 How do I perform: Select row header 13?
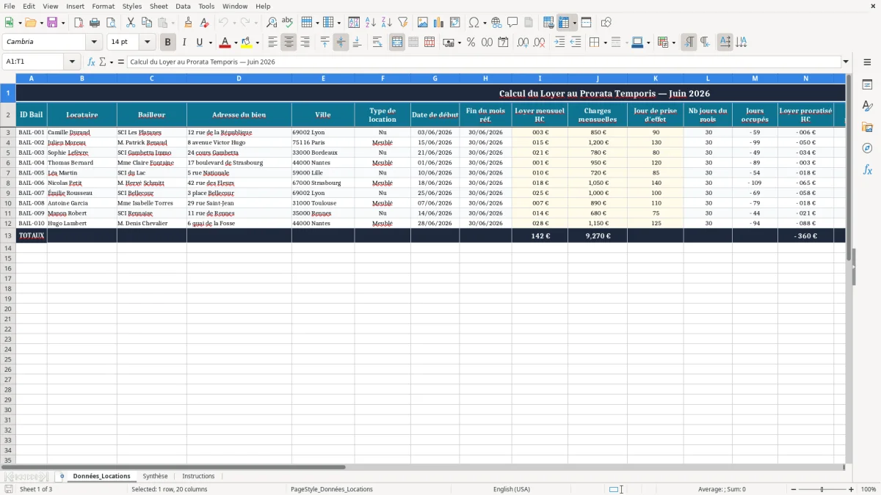[x=8, y=235]
